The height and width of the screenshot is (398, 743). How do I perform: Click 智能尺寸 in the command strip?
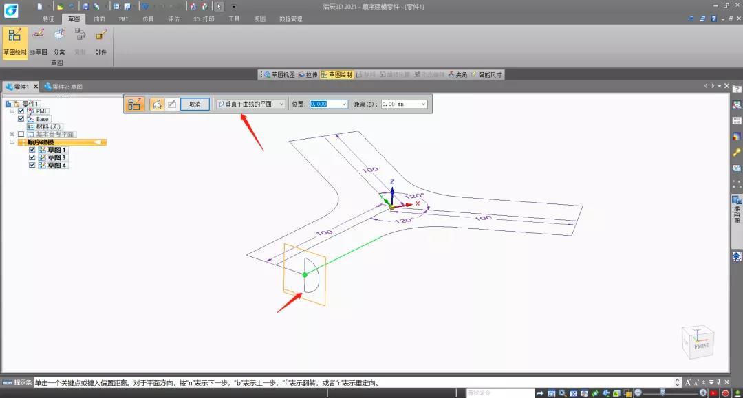486,75
